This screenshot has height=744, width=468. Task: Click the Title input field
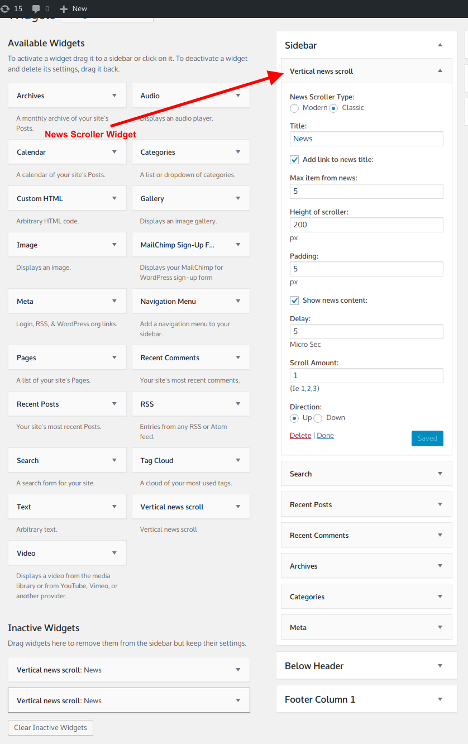366,139
